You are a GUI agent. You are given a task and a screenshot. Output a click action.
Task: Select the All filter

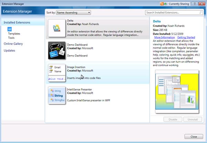(x=10, y=29)
